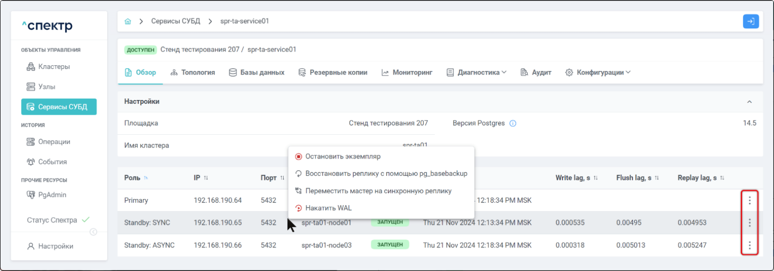Open actions menu for Standby: SYNC row
774x271 pixels.
click(750, 223)
